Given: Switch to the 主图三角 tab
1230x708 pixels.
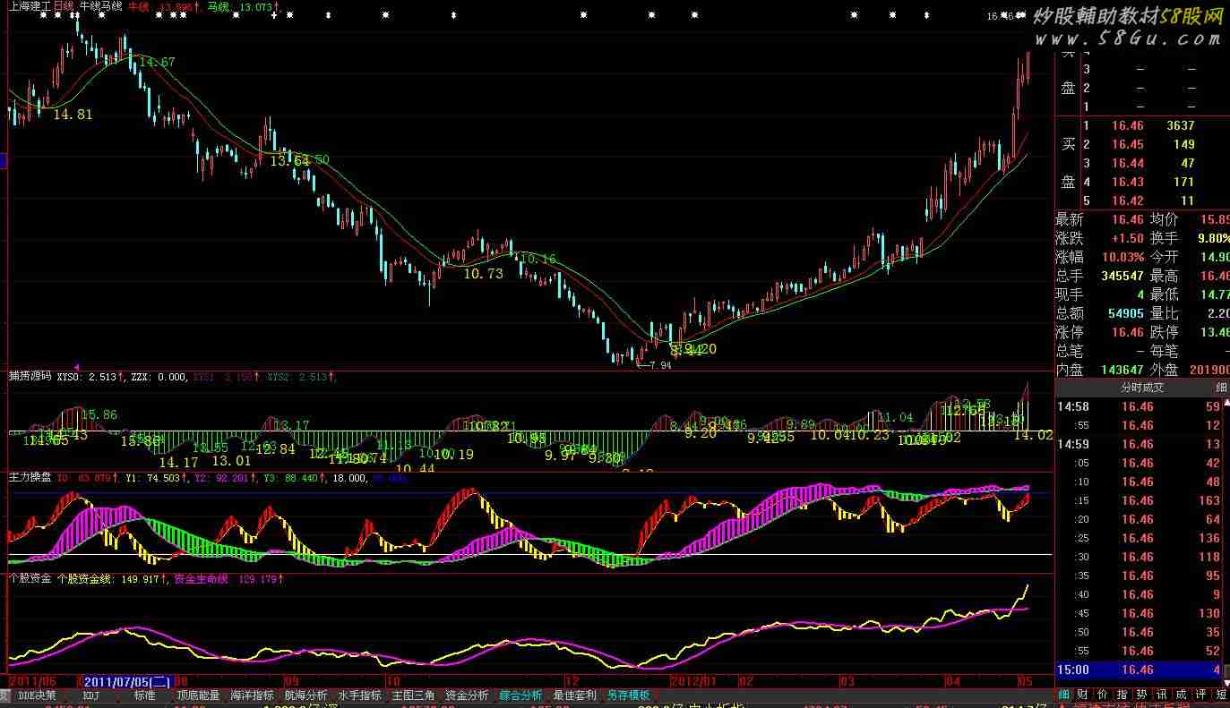Looking at the screenshot, I should (413, 695).
